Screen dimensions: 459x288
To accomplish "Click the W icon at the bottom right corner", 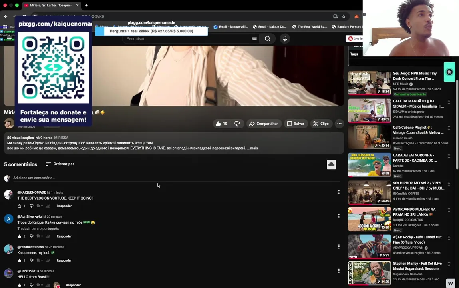I will [451, 283].
